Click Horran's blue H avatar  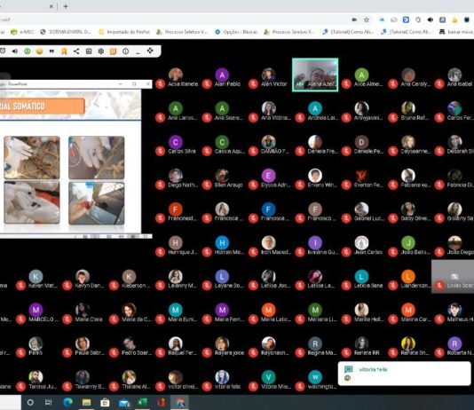[x=222, y=242]
